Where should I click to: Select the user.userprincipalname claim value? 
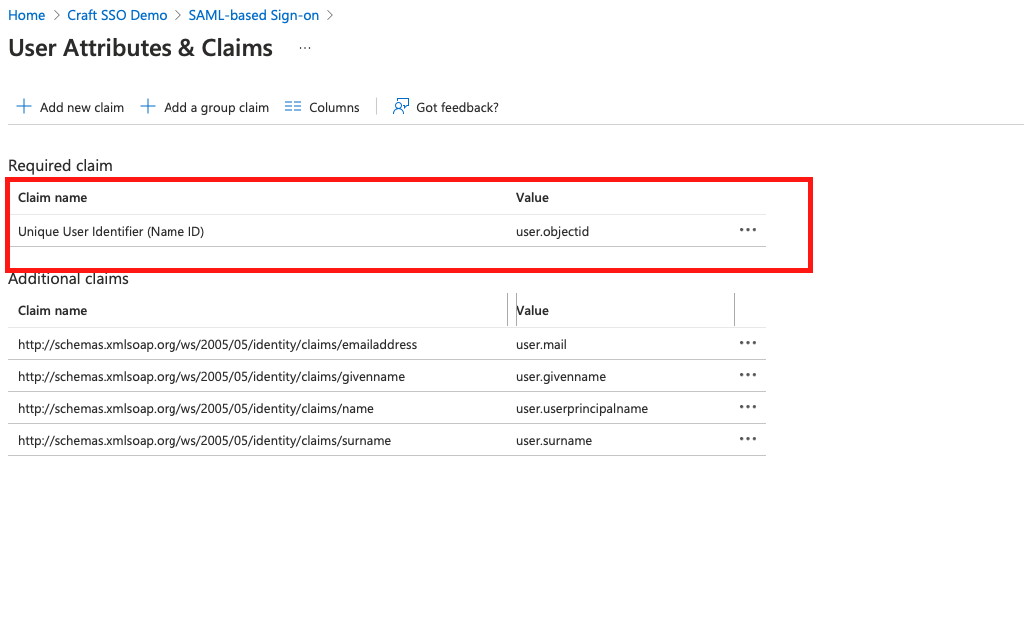[582, 407]
